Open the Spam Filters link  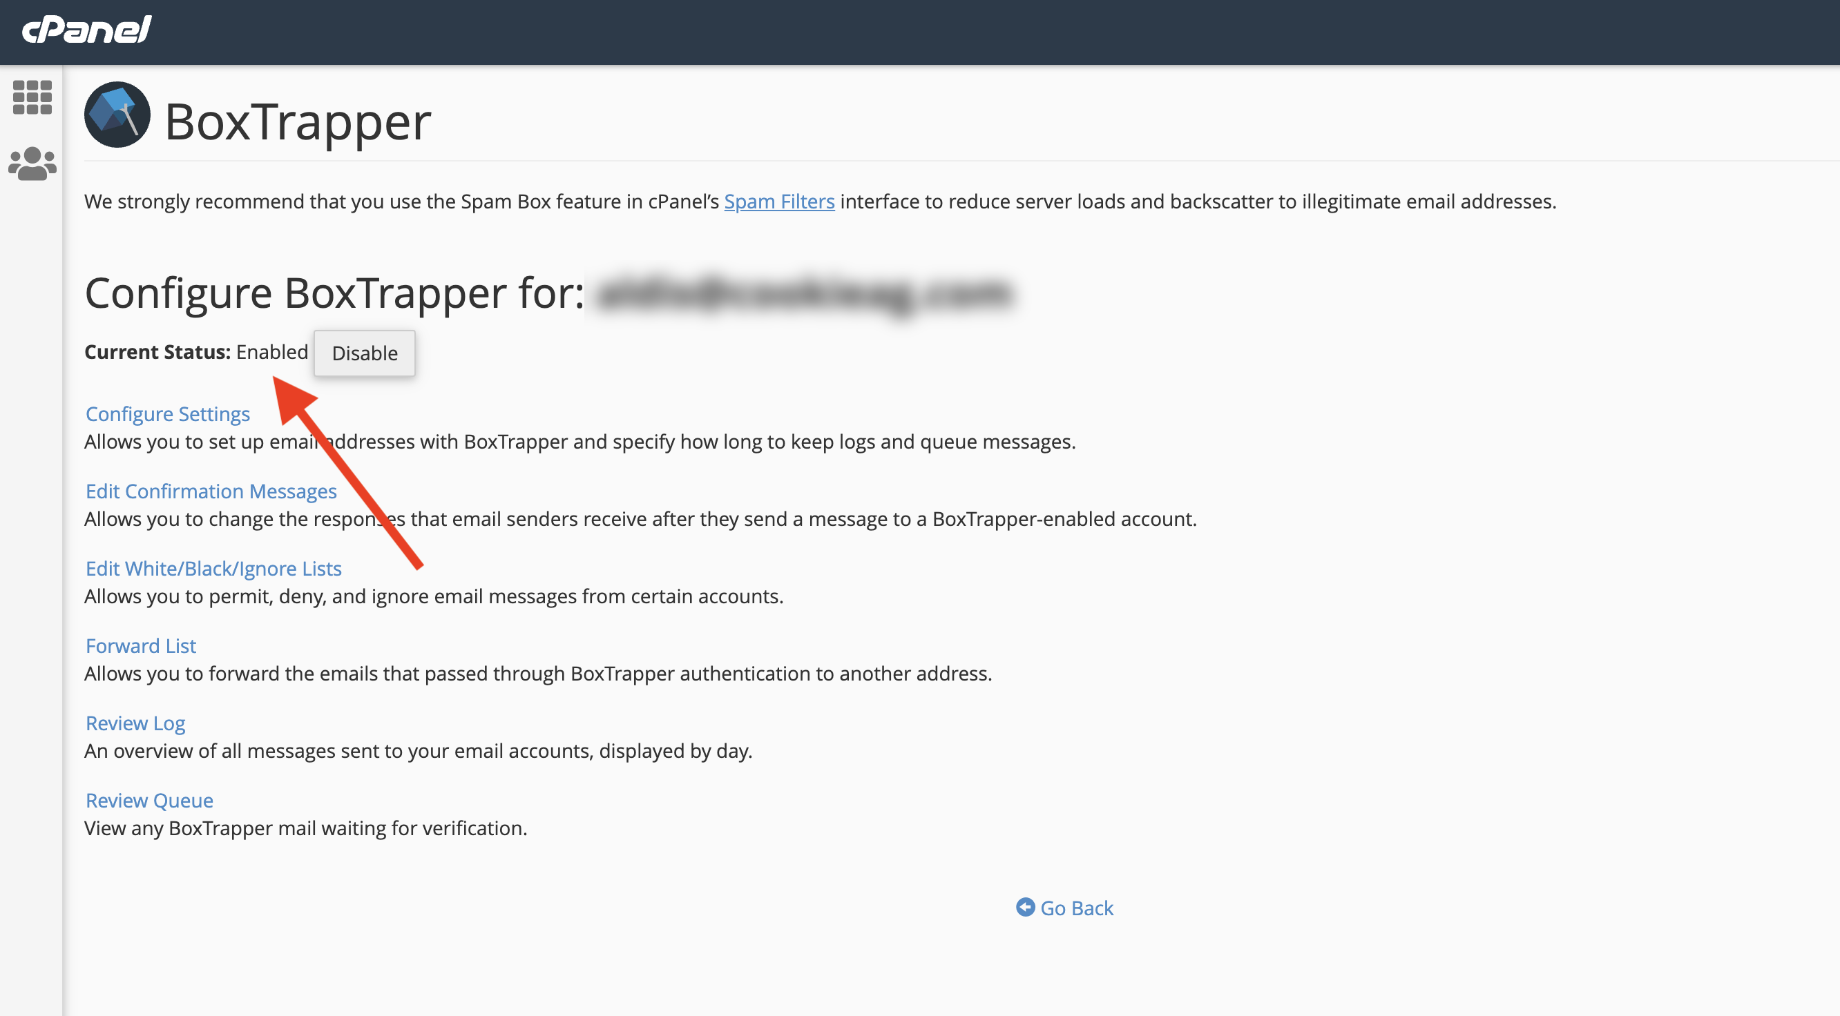778,202
